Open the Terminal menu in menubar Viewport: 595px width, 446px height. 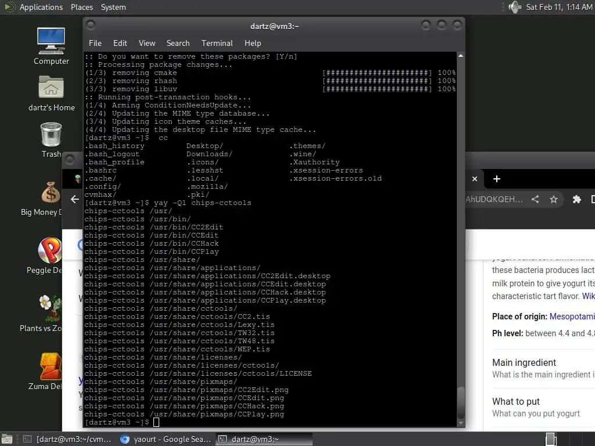click(x=217, y=43)
